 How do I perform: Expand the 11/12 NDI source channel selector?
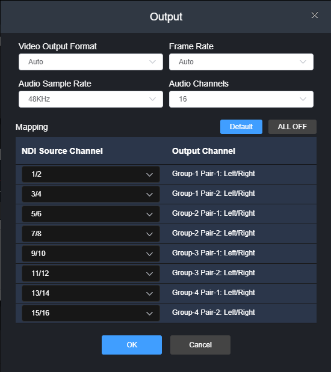point(91,273)
